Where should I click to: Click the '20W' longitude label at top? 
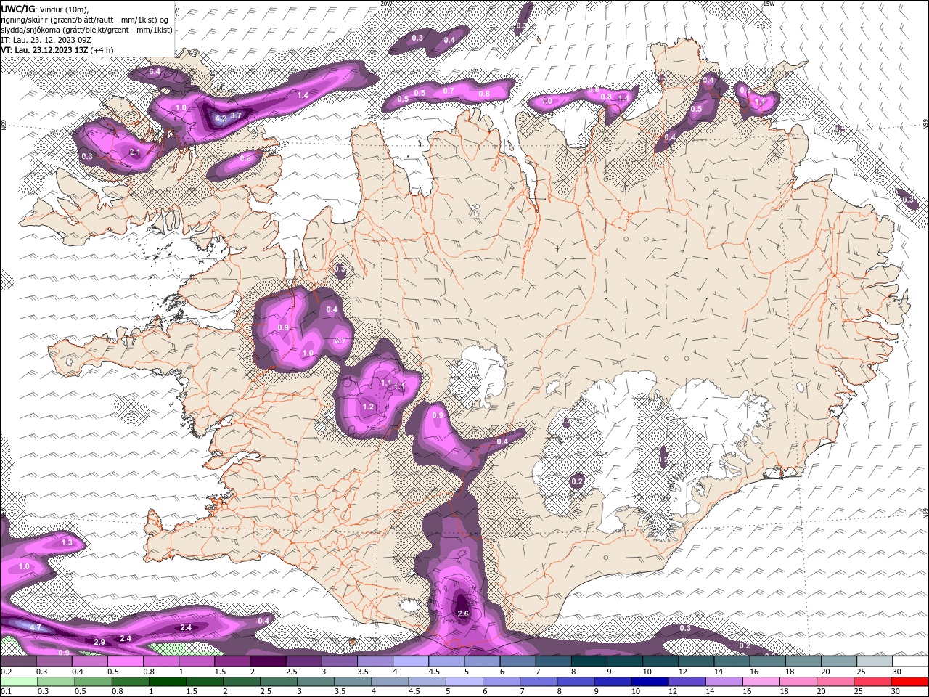[x=385, y=4]
